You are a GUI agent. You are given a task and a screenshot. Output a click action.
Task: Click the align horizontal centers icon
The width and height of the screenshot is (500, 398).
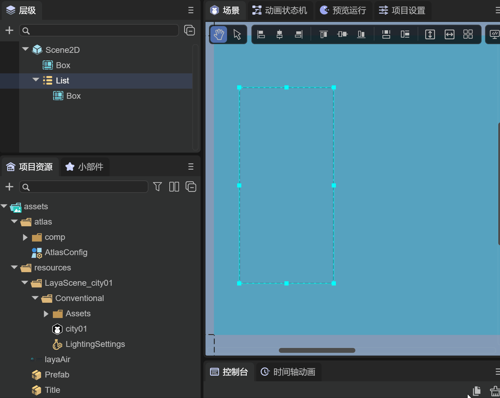[280, 34]
